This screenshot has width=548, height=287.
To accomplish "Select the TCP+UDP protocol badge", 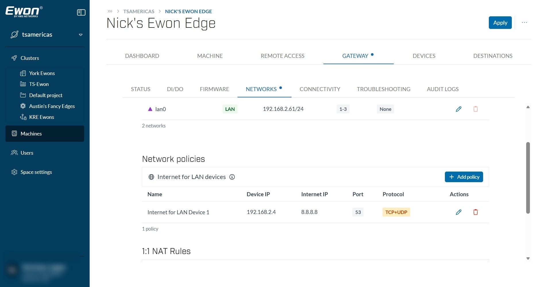I will point(396,212).
